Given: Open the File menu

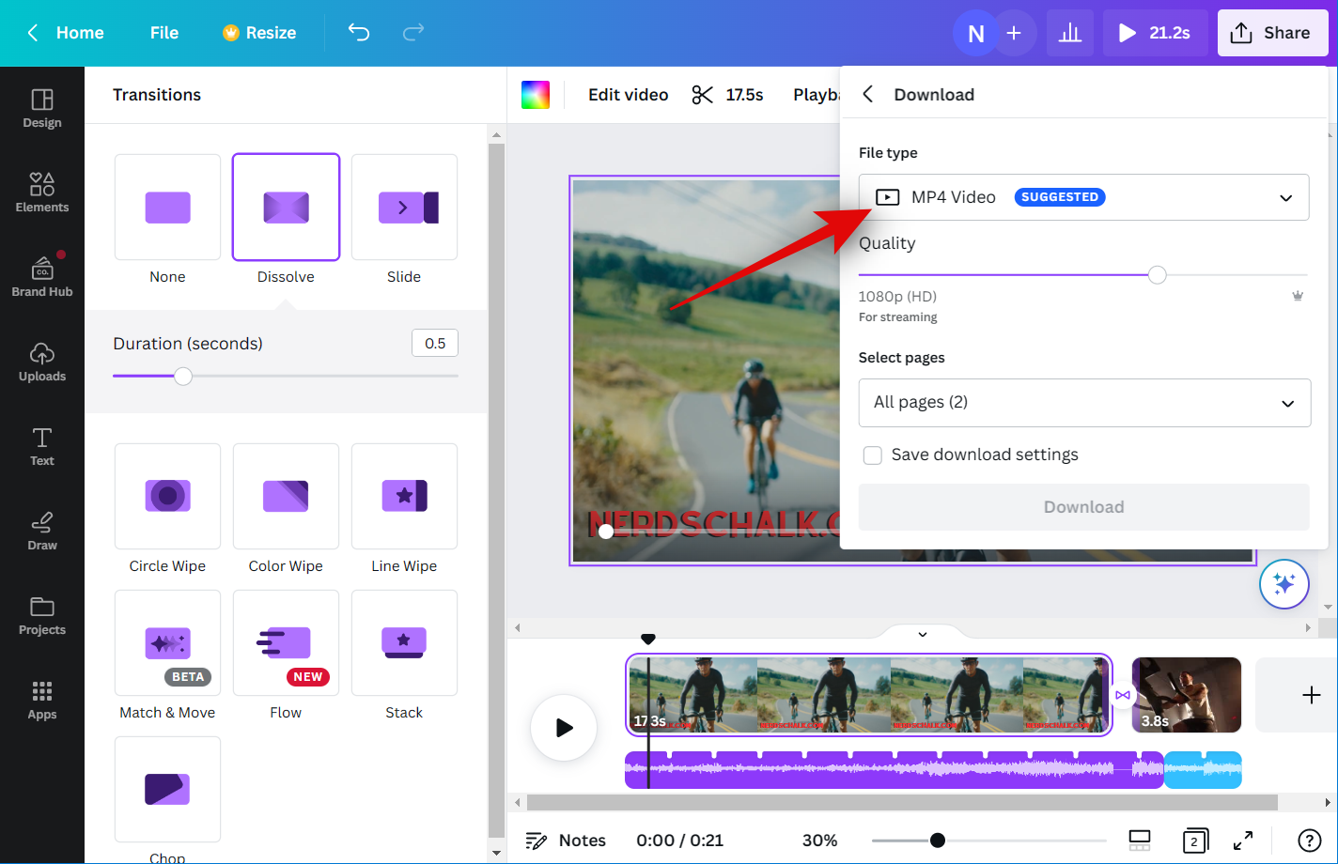Looking at the screenshot, I should [163, 33].
